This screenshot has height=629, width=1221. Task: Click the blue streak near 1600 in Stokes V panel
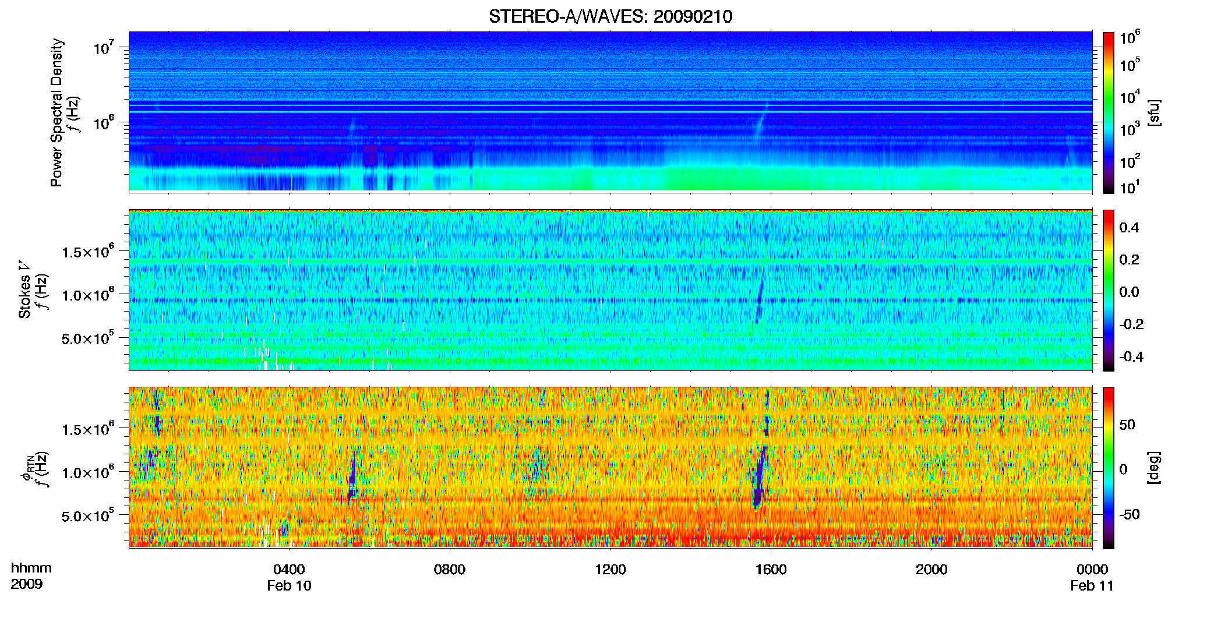click(759, 303)
